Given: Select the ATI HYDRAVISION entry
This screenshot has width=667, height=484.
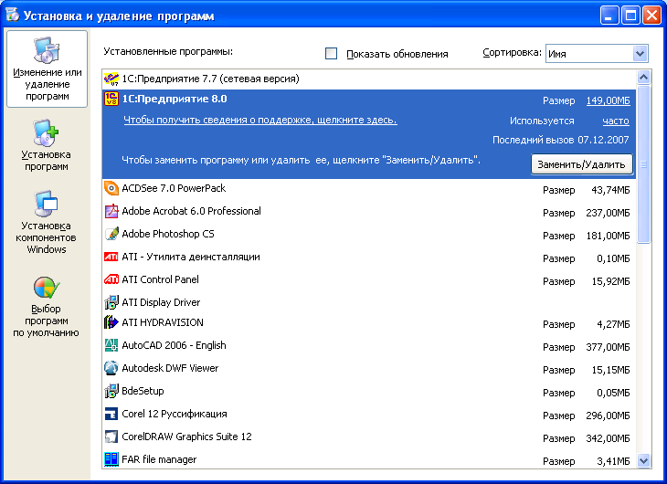Looking at the screenshot, I should tap(369, 323).
